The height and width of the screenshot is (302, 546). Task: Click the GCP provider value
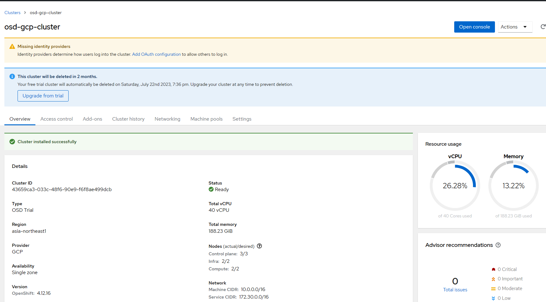click(17, 252)
